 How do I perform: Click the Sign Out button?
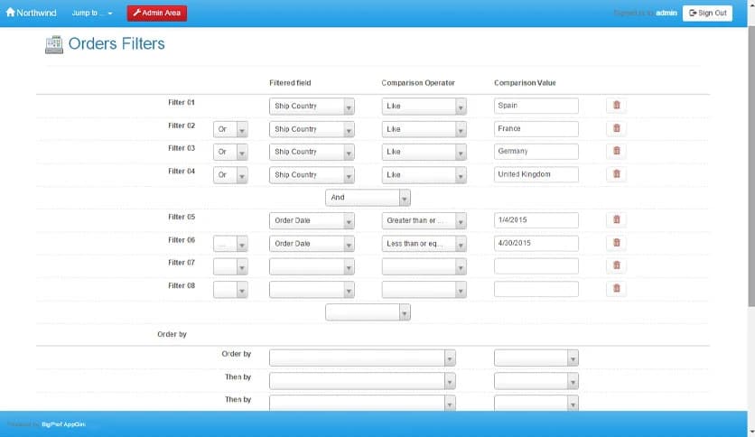tap(707, 14)
